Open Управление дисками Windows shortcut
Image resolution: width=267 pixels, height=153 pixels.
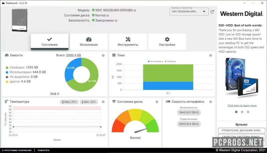click(x=242, y=130)
